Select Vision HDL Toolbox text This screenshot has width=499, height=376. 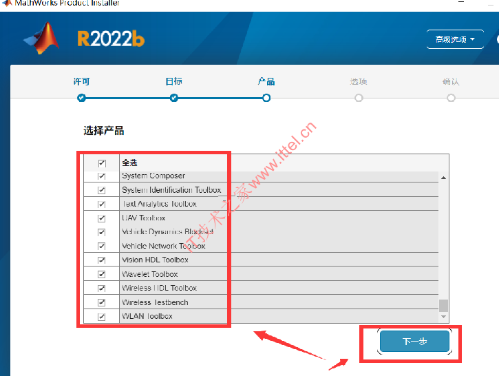(x=155, y=260)
